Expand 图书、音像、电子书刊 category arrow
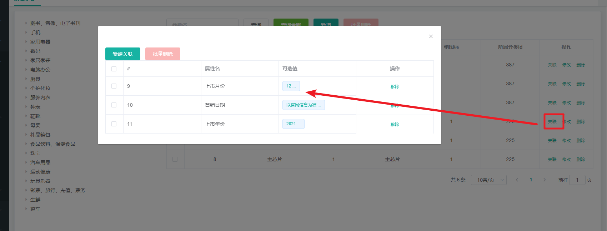Screen dimensions: 607x231 [26, 23]
